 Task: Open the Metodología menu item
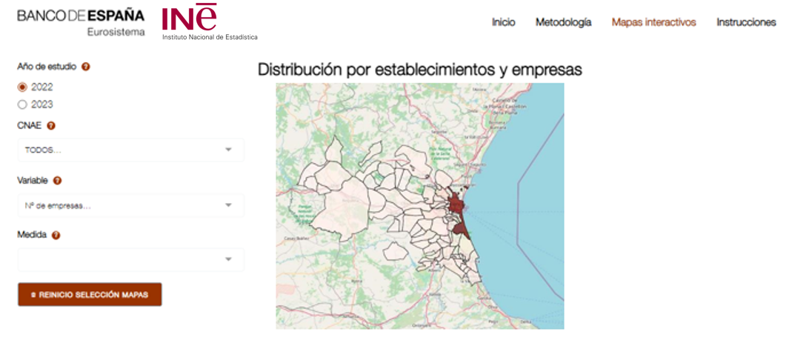coord(563,22)
